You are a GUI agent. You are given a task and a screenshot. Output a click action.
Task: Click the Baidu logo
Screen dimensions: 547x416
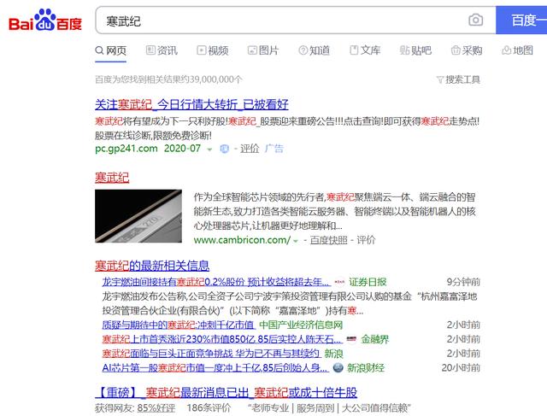coord(45,21)
